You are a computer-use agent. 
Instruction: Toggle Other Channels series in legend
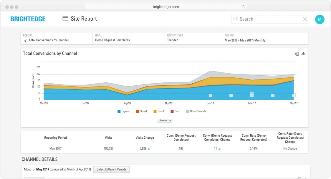pyautogui.click(x=196, y=111)
